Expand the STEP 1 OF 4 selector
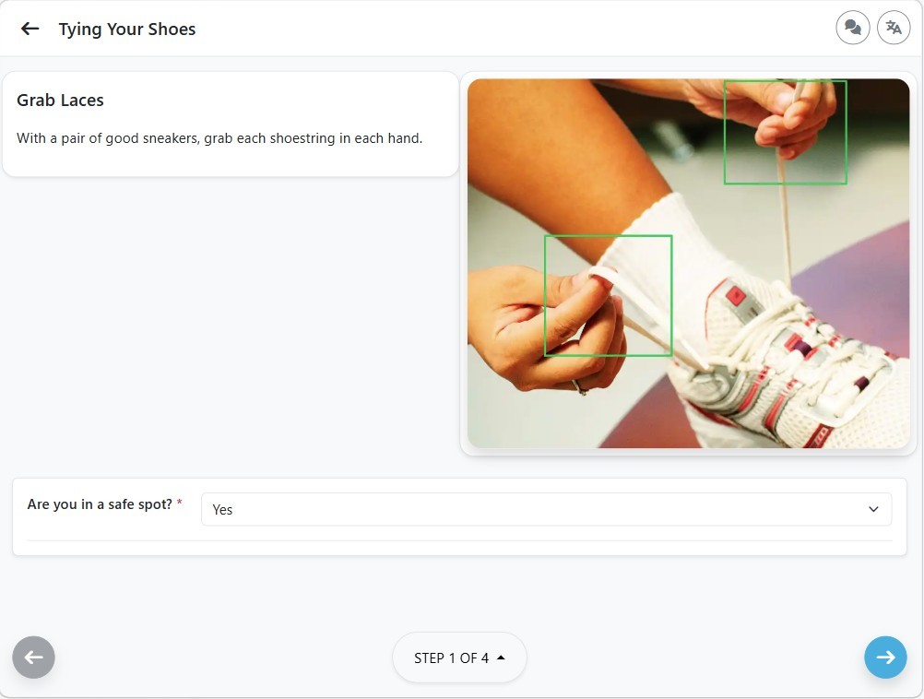Image resolution: width=924 pixels, height=699 pixels. 459,658
